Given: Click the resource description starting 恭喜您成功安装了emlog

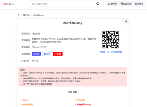Looking at the screenshot, I should 64,40.
